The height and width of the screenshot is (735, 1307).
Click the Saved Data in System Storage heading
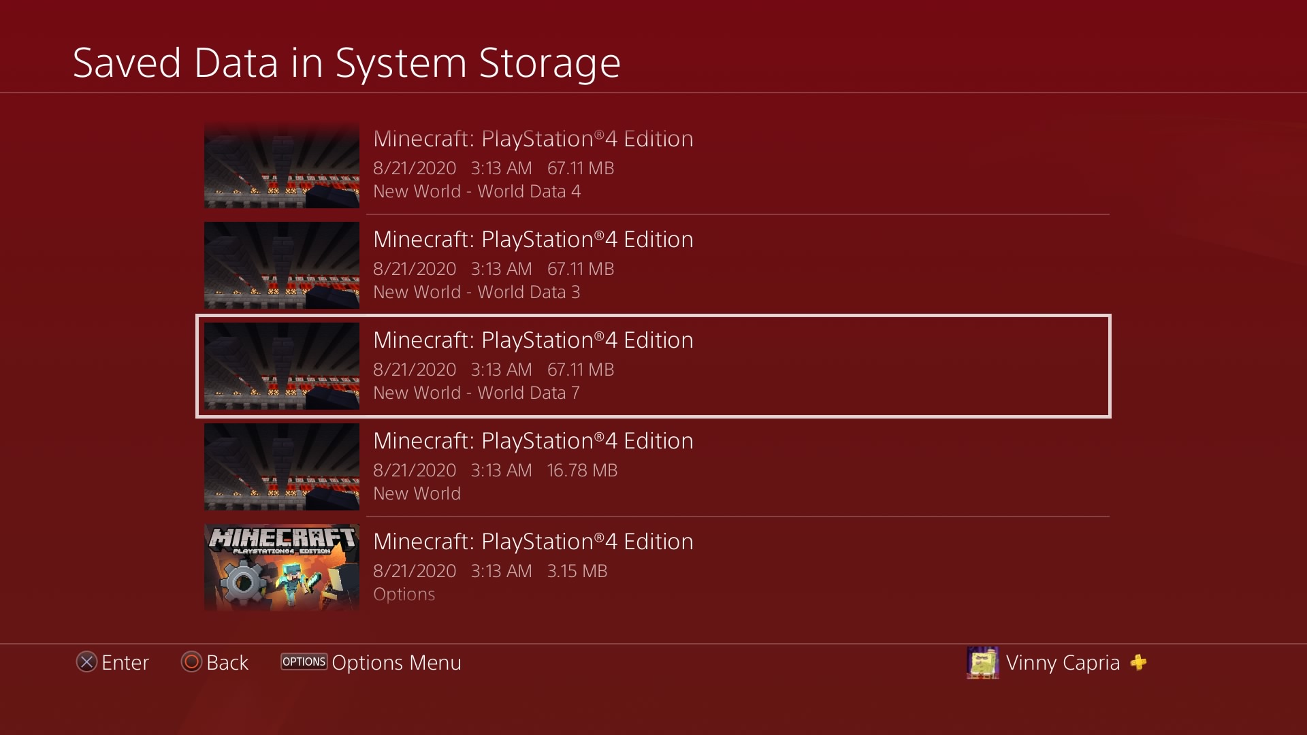pyautogui.click(x=346, y=63)
